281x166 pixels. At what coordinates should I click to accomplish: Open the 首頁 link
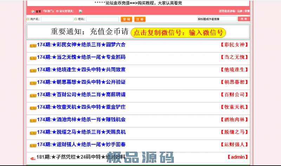38,11
